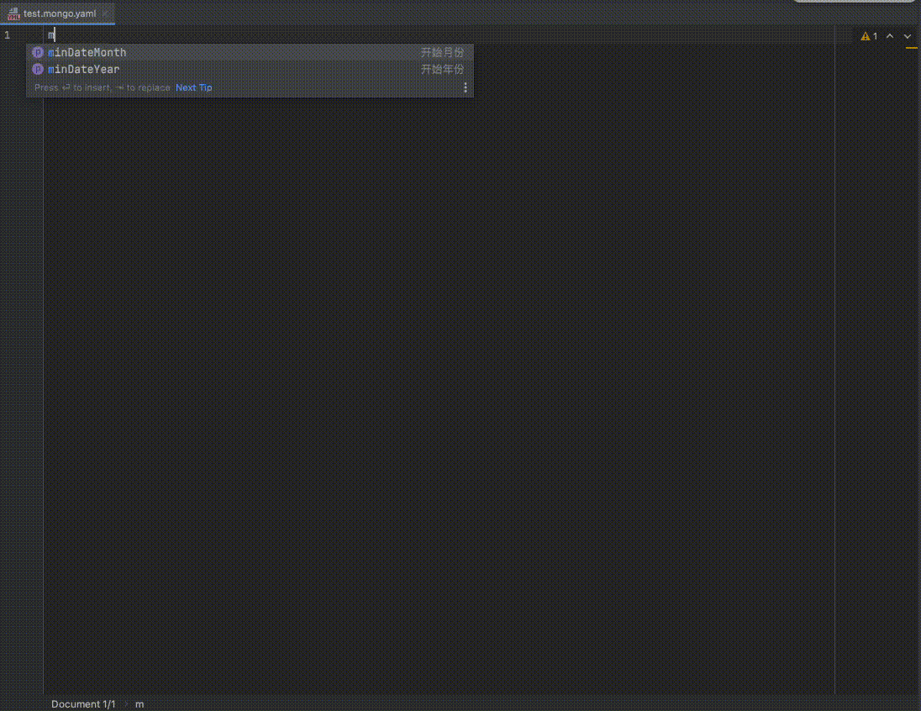
Task: Click the editor scrollbar track on the right
Action: click(x=911, y=336)
